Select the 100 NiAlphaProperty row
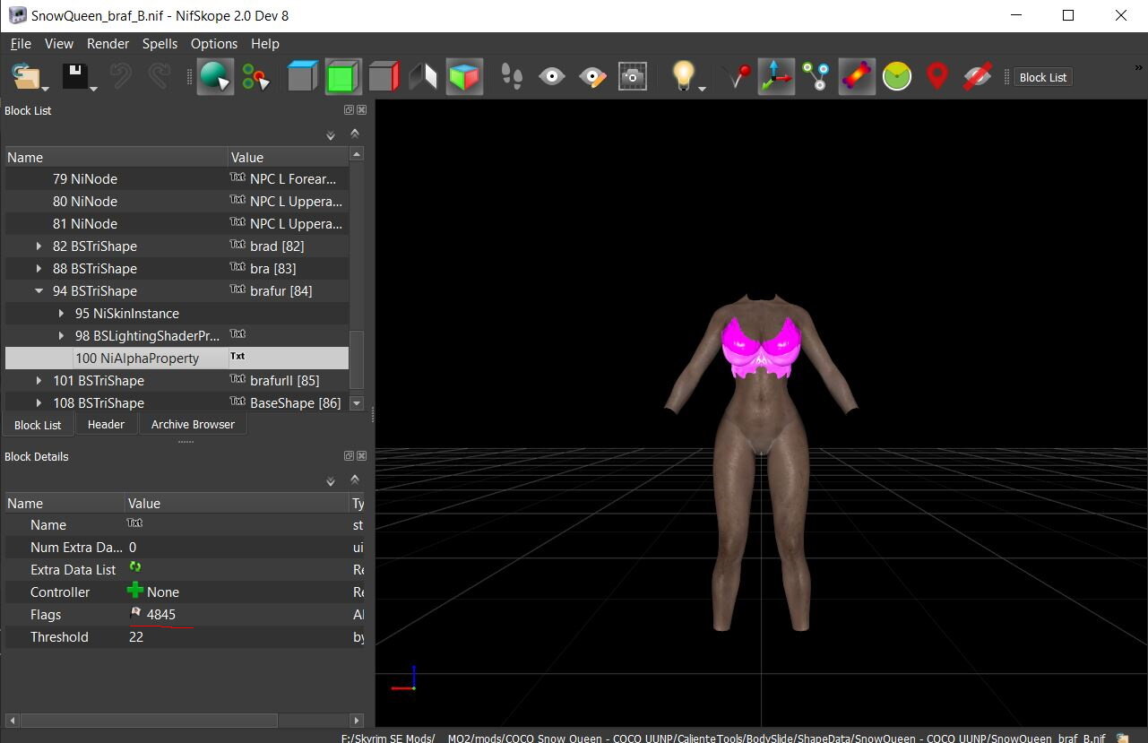The height and width of the screenshot is (743, 1148). coord(177,358)
